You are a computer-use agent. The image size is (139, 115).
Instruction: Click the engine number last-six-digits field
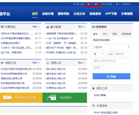[111, 61]
